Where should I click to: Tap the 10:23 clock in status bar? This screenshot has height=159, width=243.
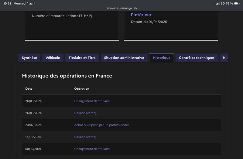click(7, 3)
